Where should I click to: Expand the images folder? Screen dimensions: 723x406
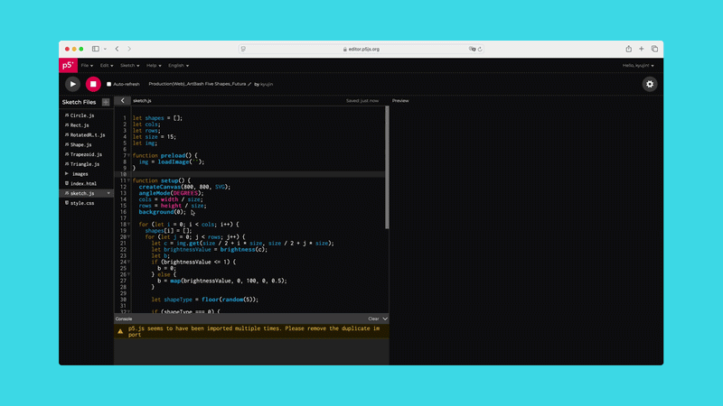[67, 174]
